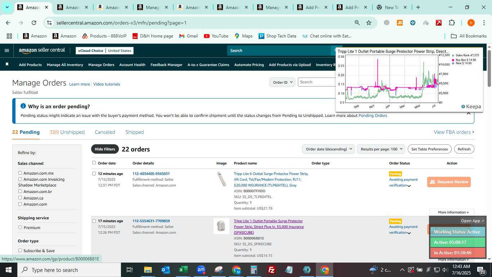The width and height of the screenshot is (492, 277).
Task: Open the Pending Orders help link
Action: 372,116
